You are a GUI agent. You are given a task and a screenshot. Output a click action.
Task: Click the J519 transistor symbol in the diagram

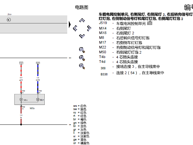(9, 20)
